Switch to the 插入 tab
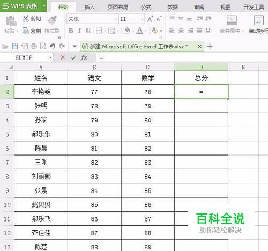 click(90, 7)
